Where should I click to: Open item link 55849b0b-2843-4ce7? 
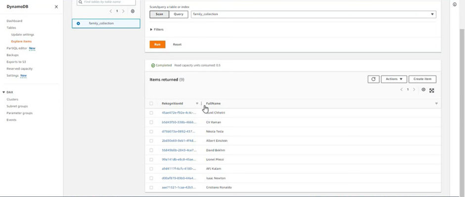tap(179, 150)
